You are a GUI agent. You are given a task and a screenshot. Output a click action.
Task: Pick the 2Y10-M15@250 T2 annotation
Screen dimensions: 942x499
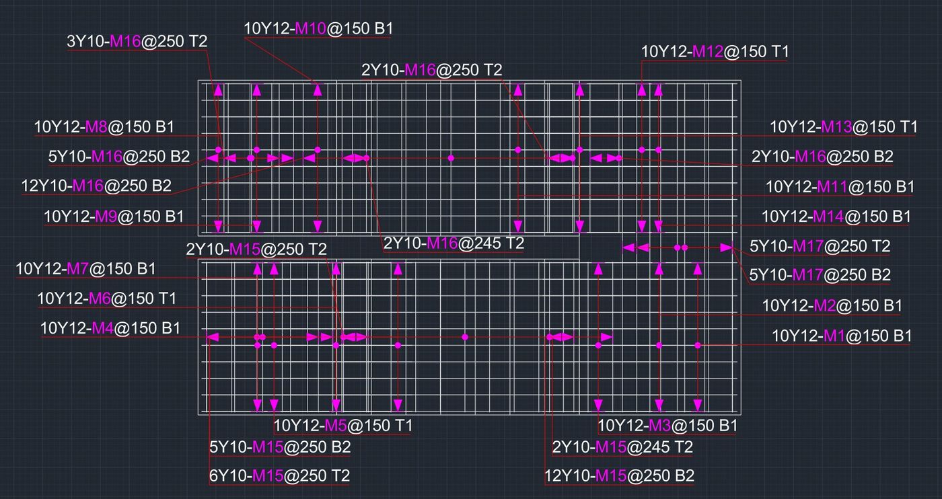pyautogui.click(x=256, y=249)
